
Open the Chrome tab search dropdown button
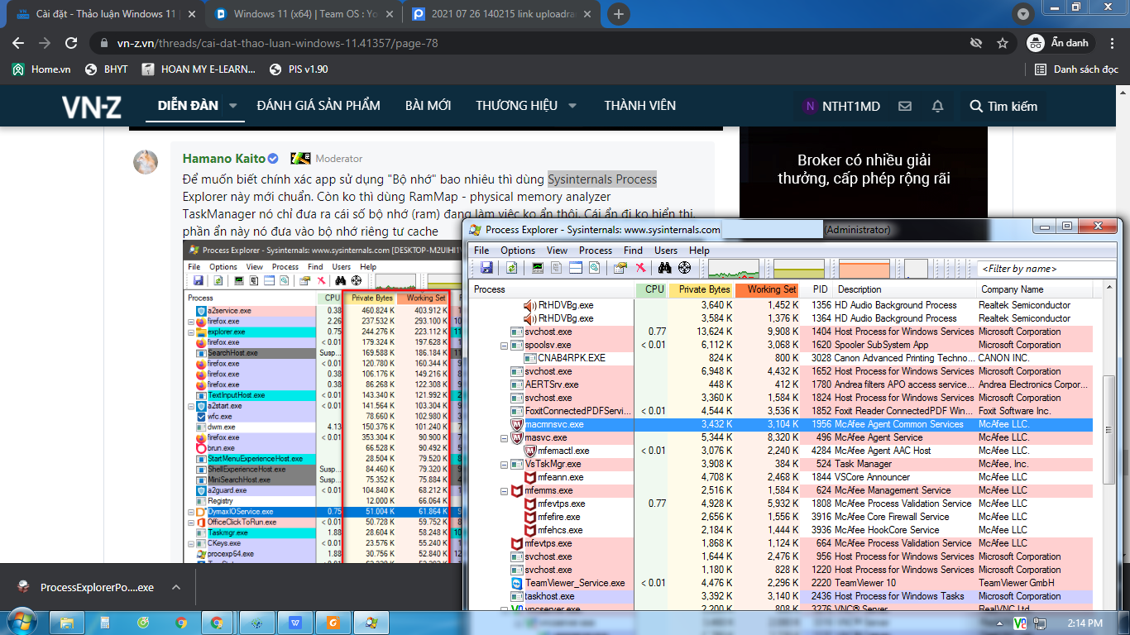[1023, 14]
